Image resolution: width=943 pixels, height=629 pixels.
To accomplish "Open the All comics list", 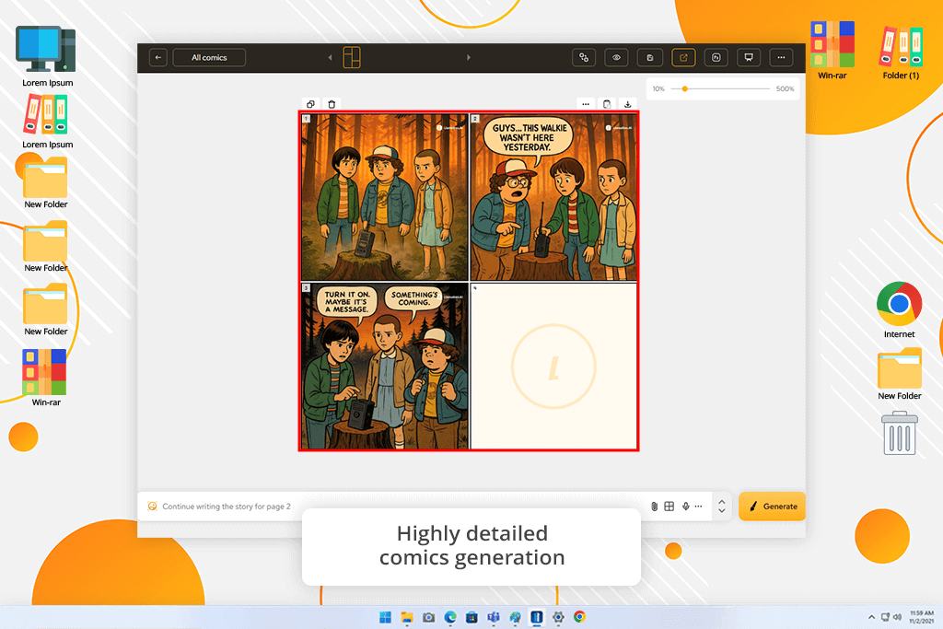I will [x=209, y=58].
